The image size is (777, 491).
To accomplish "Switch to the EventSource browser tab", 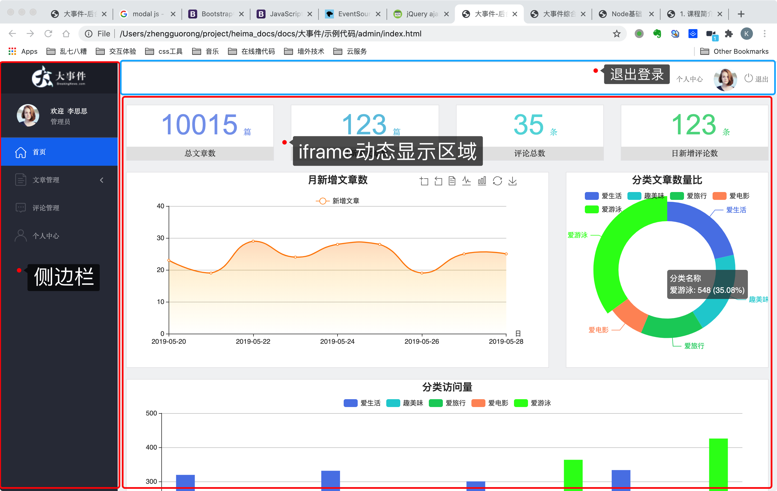I will [x=353, y=14].
